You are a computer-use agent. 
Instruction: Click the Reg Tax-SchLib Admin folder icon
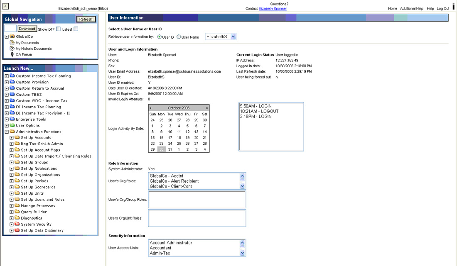17,144
